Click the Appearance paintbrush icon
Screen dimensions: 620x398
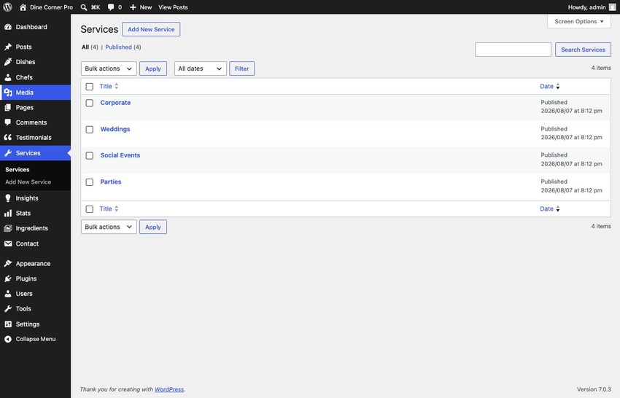pos(8,263)
